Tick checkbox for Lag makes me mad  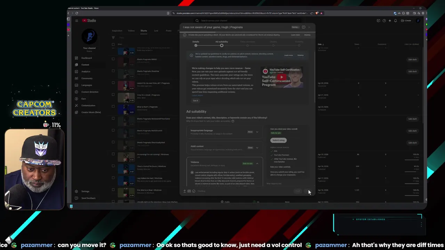[x=113, y=178]
